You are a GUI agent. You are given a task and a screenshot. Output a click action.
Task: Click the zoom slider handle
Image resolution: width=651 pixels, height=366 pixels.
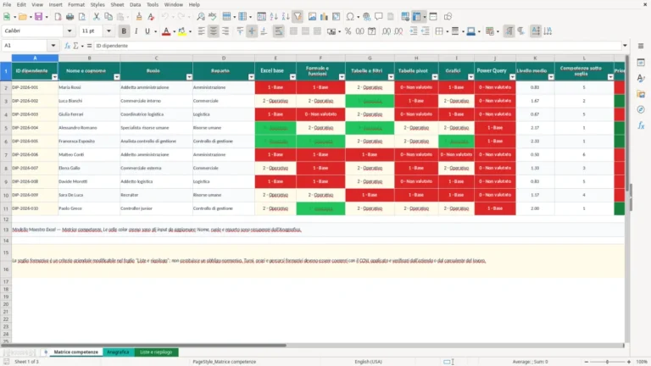point(607,362)
